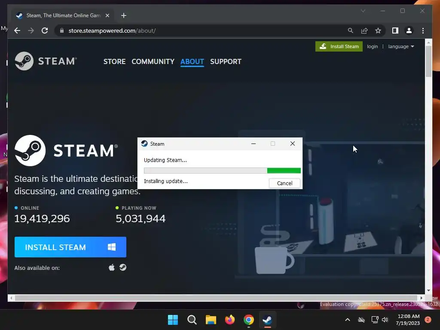Click the share page icon
This screenshot has height=330, width=440.
(x=364, y=31)
